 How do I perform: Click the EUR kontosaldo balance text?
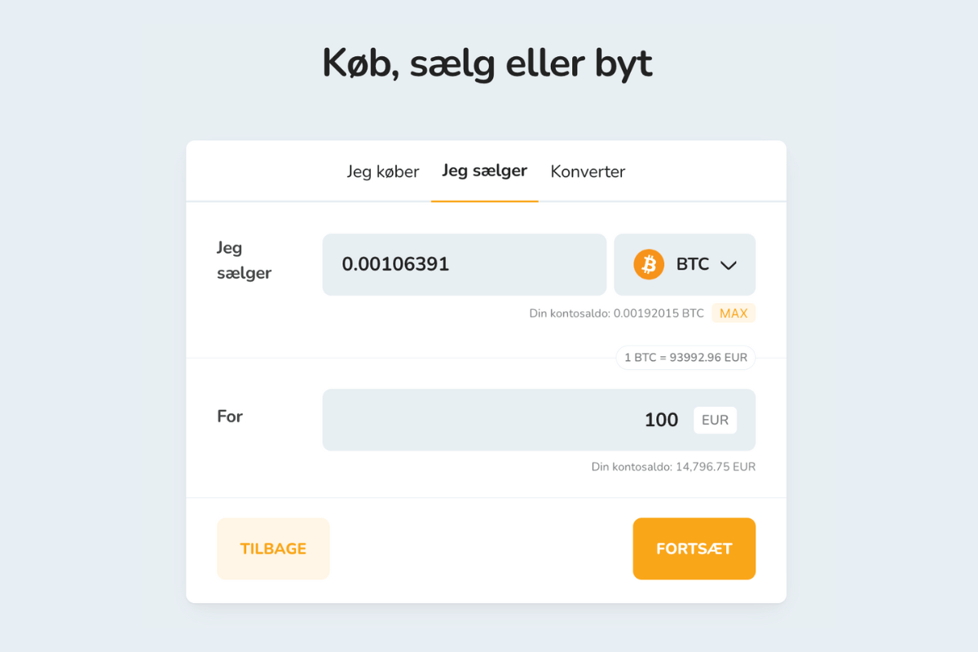[673, 466]
